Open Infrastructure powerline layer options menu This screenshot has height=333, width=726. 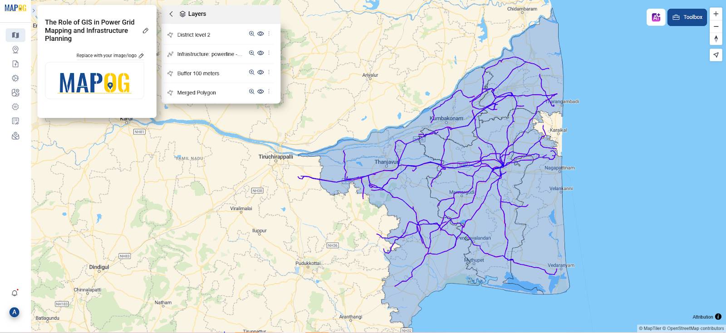pyautogui.click(x=269, y=53)
